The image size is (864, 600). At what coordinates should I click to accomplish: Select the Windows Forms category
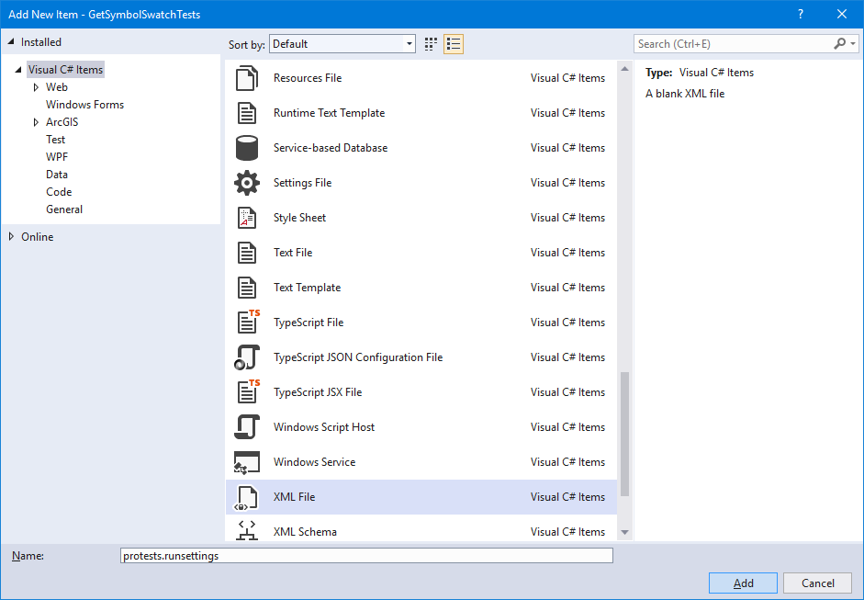(x=84, y=104)
